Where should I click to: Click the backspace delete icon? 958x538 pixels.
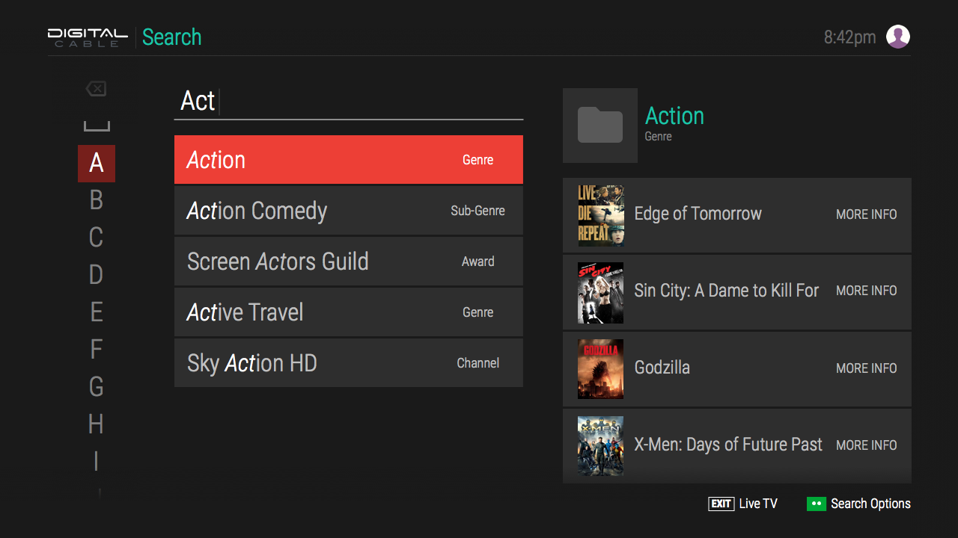(x=96, y=89)
